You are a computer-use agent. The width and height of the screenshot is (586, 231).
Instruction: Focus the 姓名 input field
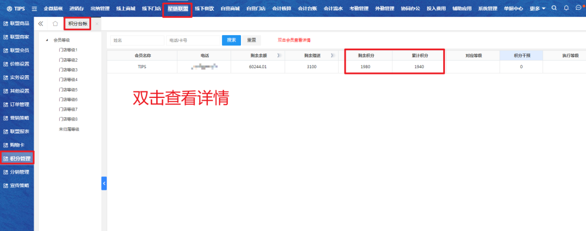pyautogui.click(x=137, y=40)
